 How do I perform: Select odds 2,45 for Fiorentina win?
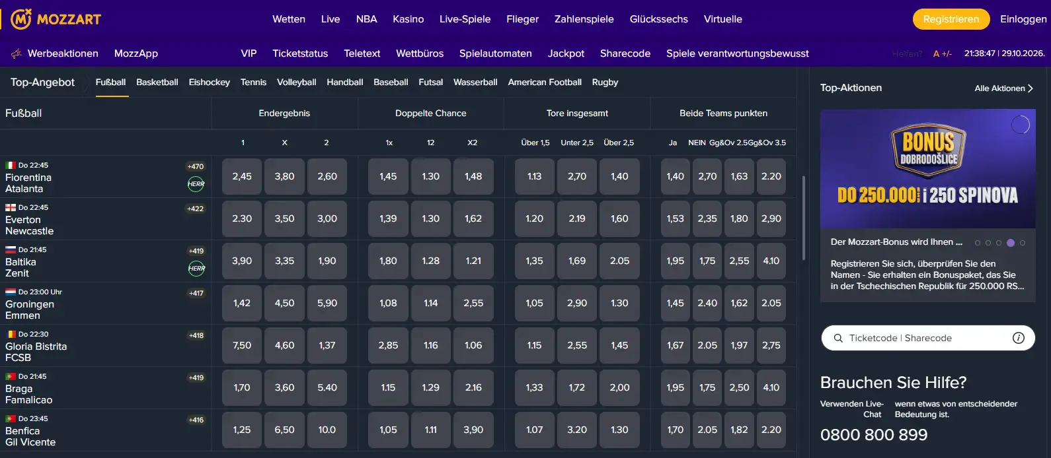pos(242,176)
